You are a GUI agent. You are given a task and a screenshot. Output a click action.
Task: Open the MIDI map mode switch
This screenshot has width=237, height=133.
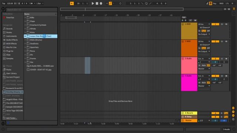click(x=221, y=3)
